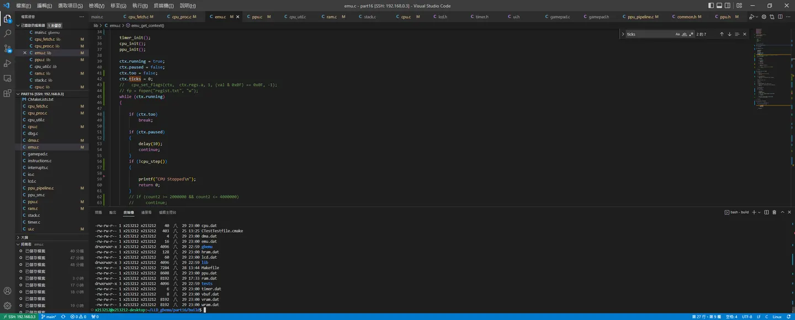The width and height of the screenshot is (795, 320).
Task: Open the 終端機(T) menu
Action: 163,6
